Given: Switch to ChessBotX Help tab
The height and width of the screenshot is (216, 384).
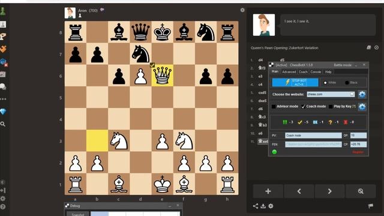Looking at the screenshot, I should tap(328, 72).
